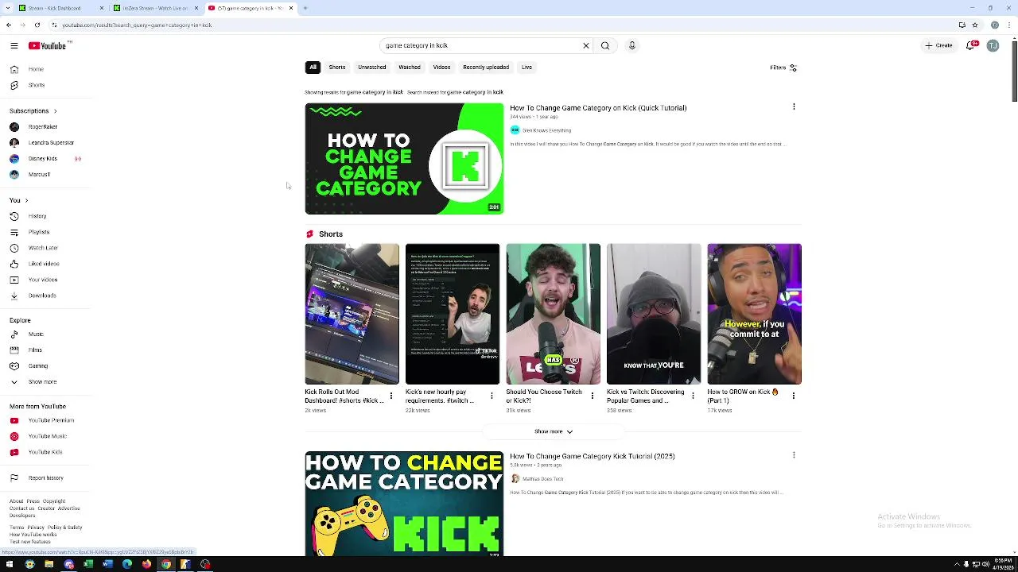Open the Kick Tutorial (2025) video title

tap(593, 457)
